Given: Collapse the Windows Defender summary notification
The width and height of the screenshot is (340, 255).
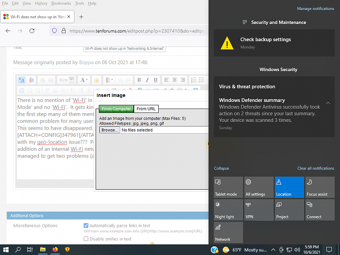Looking at the screenshot, I should (328, 103).
